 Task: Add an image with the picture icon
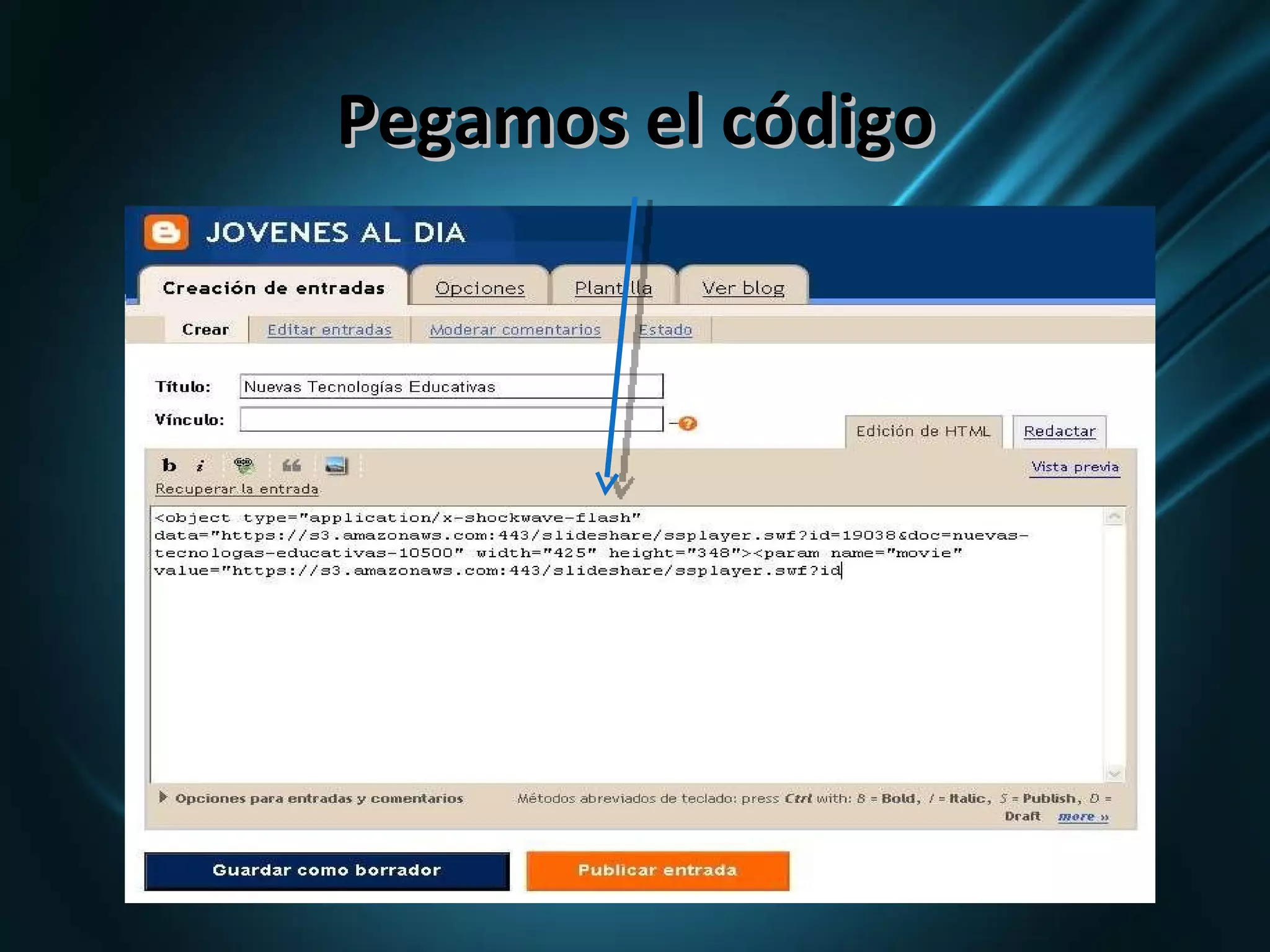336,465
